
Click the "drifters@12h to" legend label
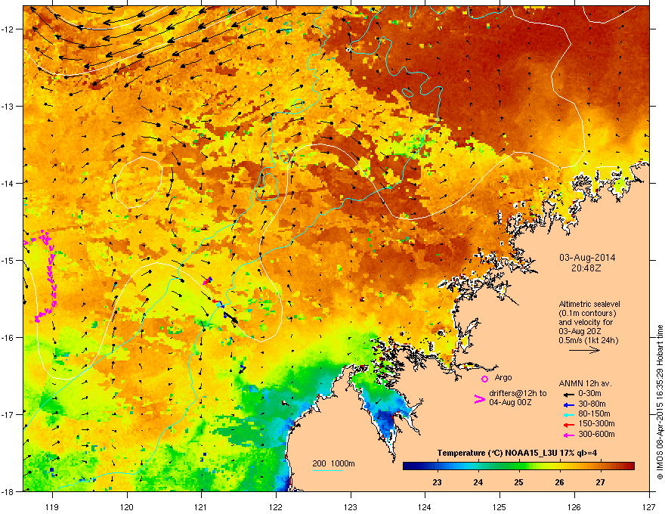point(518,393)
